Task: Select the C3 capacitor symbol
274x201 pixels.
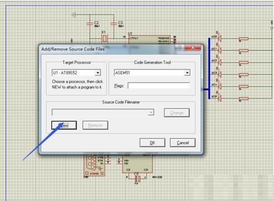Action: tap(114, 23)
